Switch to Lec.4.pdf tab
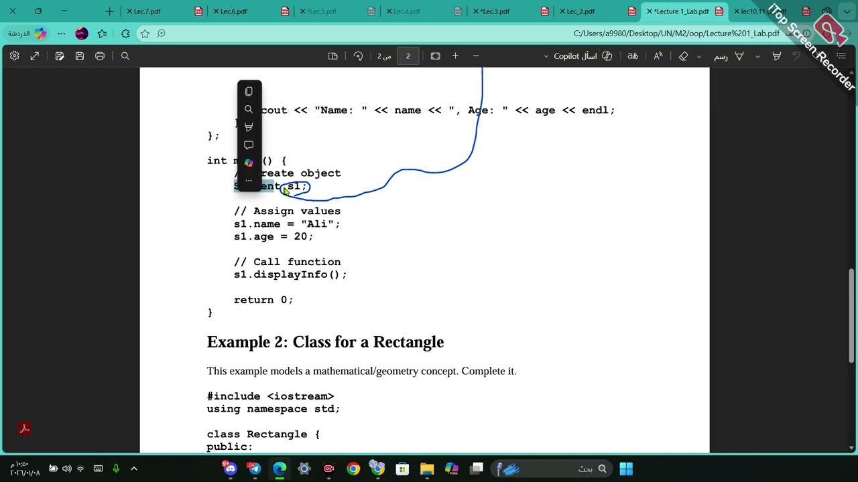The height and width of the screenshot is (482, 858). point(424,11)
